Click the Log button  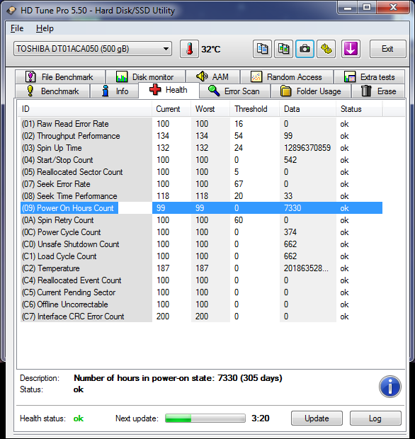pos(375,418)
